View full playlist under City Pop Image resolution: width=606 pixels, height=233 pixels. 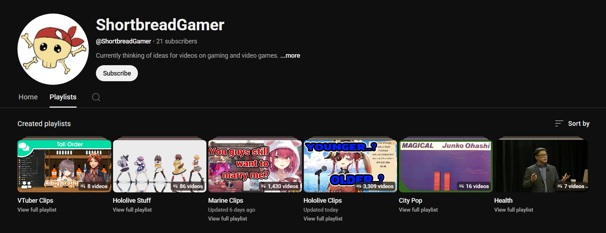418,210
